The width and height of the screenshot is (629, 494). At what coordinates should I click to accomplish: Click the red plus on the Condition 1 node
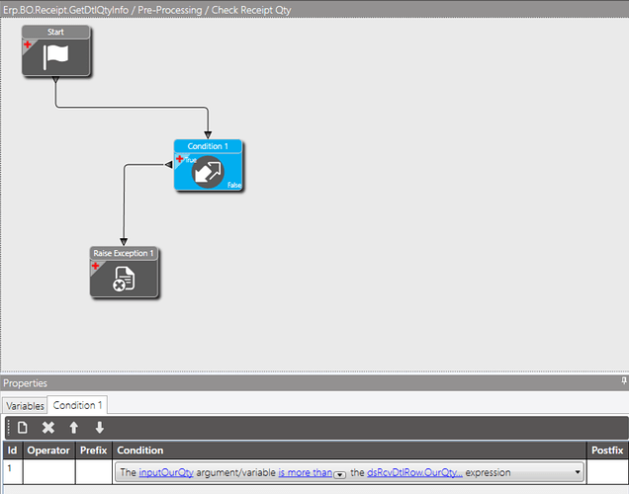(x=180, y=159)
